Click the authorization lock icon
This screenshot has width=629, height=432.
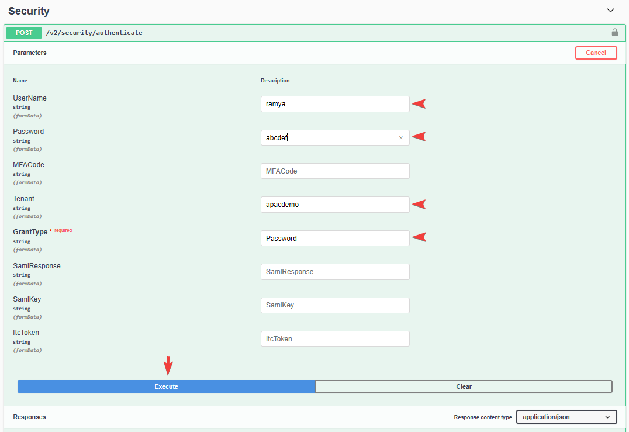point(614,33)
